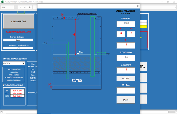The image size is (177, 114).
Task: Click the formula bar cancel X icon
Action: point(20,7)
